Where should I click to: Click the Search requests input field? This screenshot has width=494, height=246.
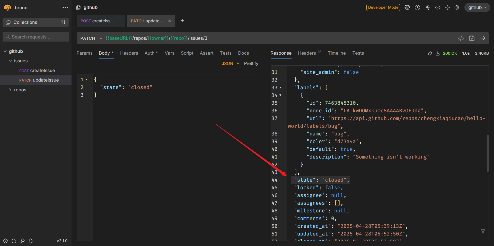pyautogui.click(x=36, y=37)
